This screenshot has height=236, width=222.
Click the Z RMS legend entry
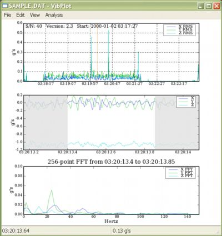179,33
